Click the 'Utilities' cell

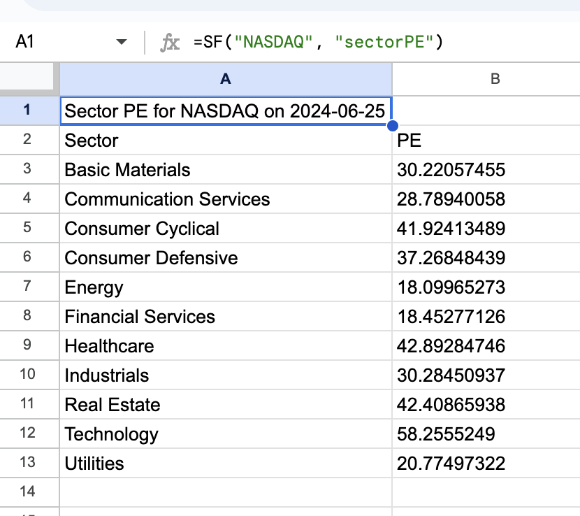click(226, 463)
